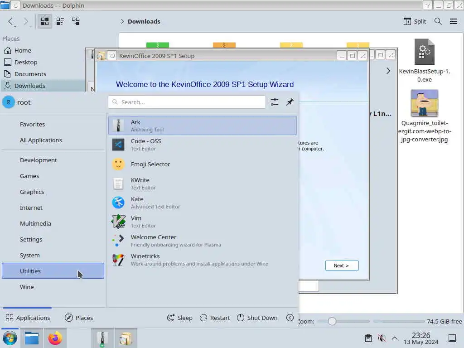This screenshot has height=348, width=464.
Task: Select the Wine category
Action: 53,287
